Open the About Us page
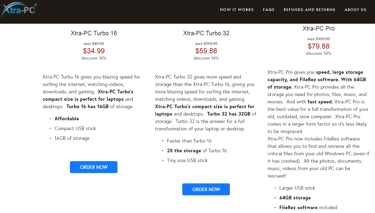Viewport: 375px width, 213px height. [x=355, y=10]
